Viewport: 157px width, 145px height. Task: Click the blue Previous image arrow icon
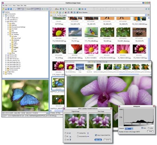coord(8,9)
